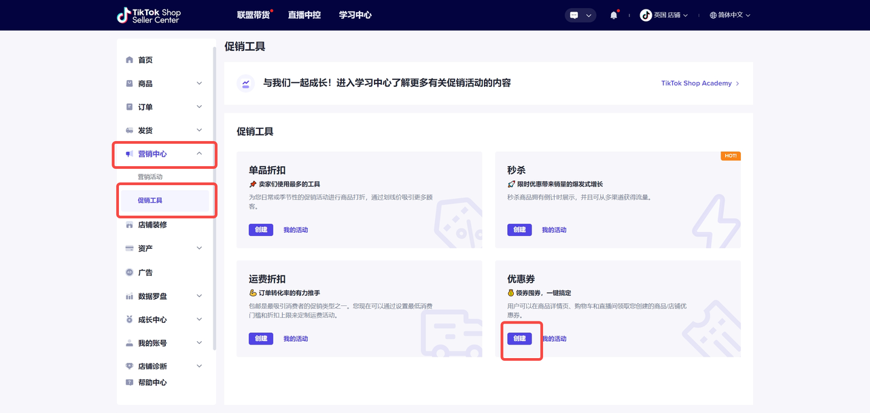The image size is (870, 413).
Task: View 我的活动 under 秒杀
Action: click(554, 230)
